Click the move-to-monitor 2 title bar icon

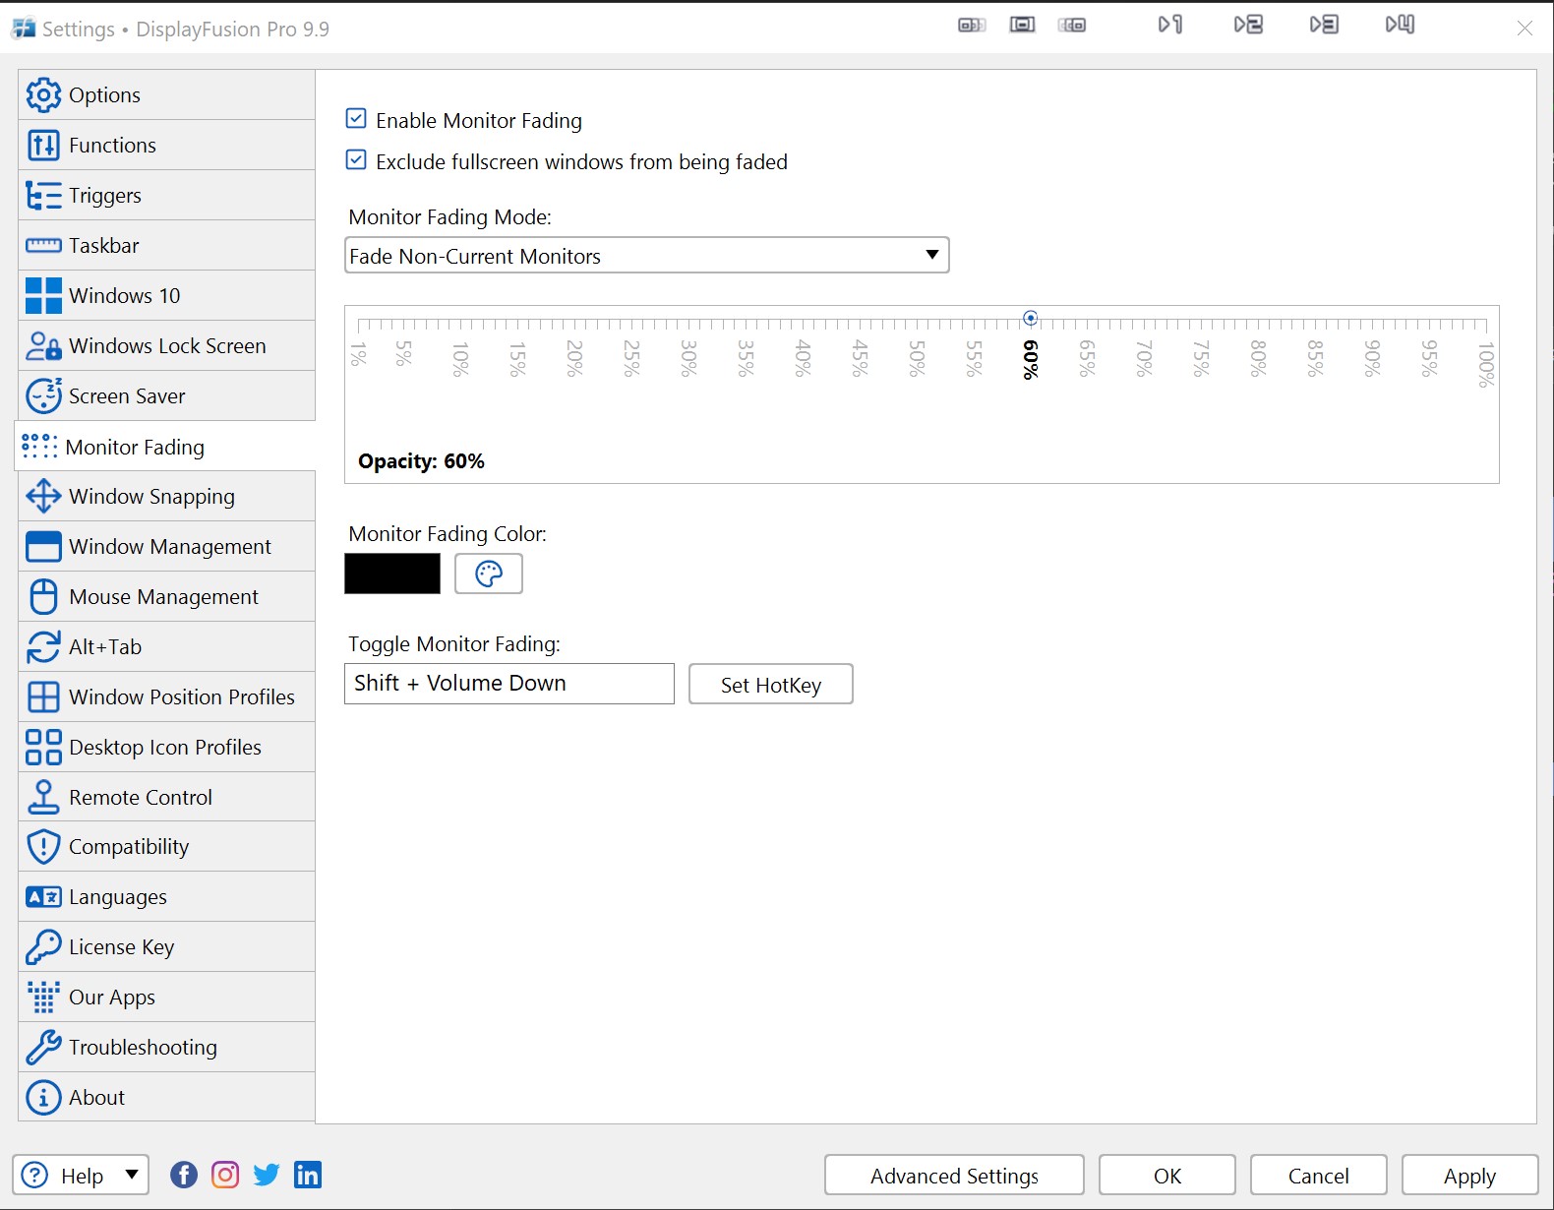click(x=1248, y=25)
